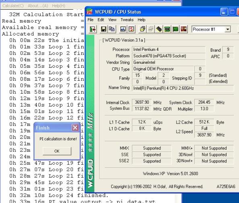239x203 pixels.
Task: Click the L2 Speed value 3697.90 MHz
Action: 204,135
